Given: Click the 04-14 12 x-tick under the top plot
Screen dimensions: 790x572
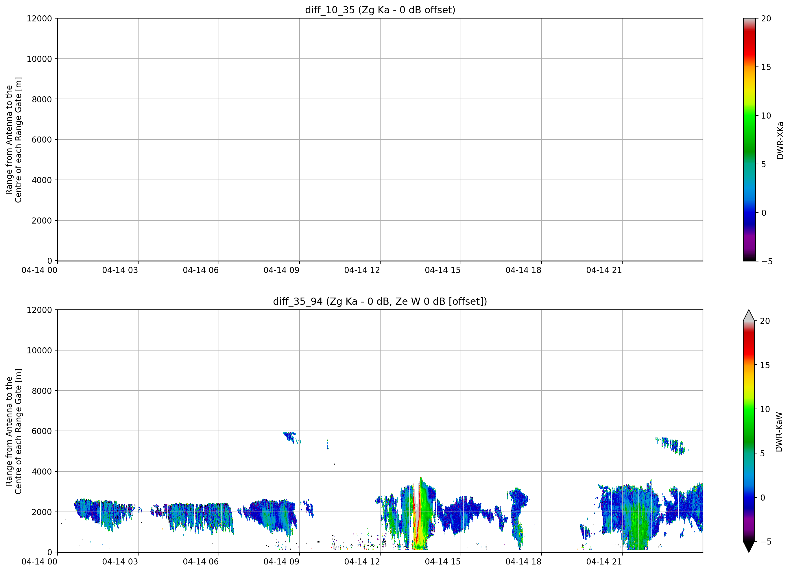Looking at the screenshot, I should tap(362, 270).
